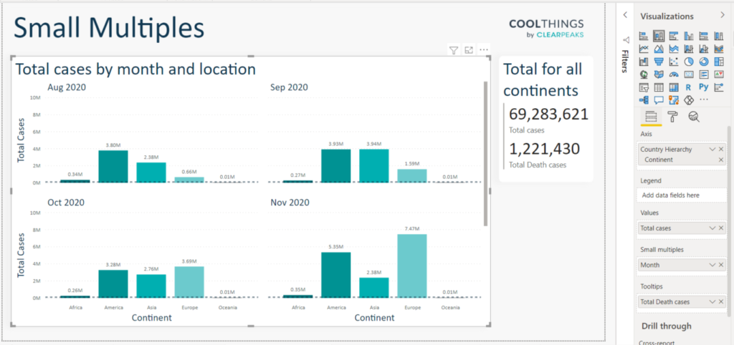Select the gauge visual
This screenshot has width=734, height=345.
(674, 74)
